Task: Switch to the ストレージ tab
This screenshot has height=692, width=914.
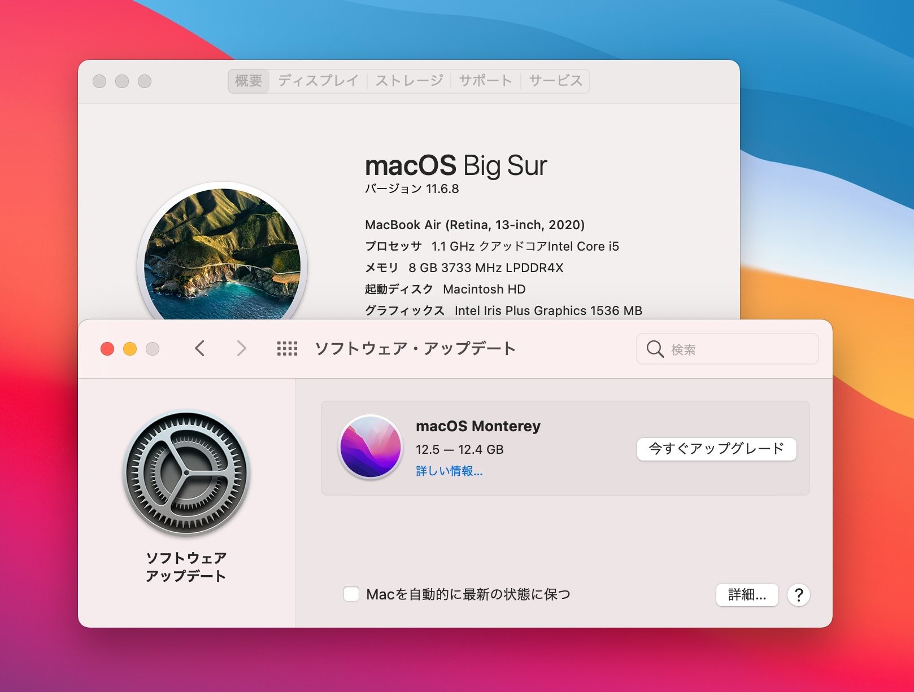Action: coord(409,81)
